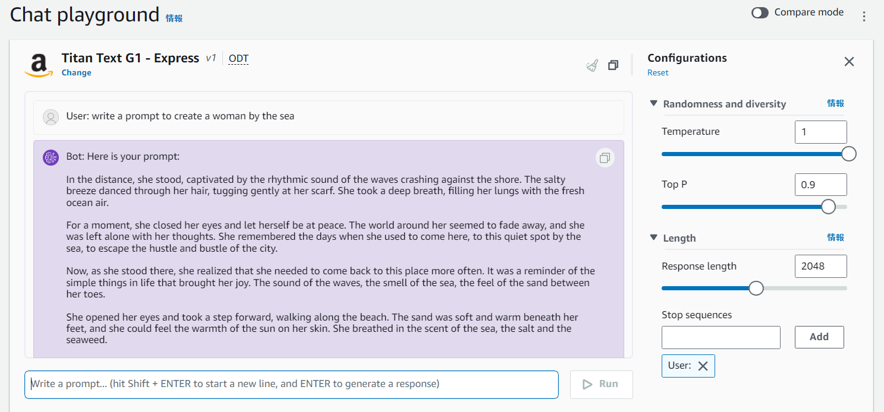Viewport: 884px width, 412px height.
Task: Click the clear chat broom icon
Action: [x=592, y=65]
